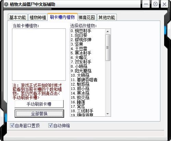Select 10.大喷菇 in plant list
Image resolution: width=171 pixels, height=141 pixels.
click(88, 75)
